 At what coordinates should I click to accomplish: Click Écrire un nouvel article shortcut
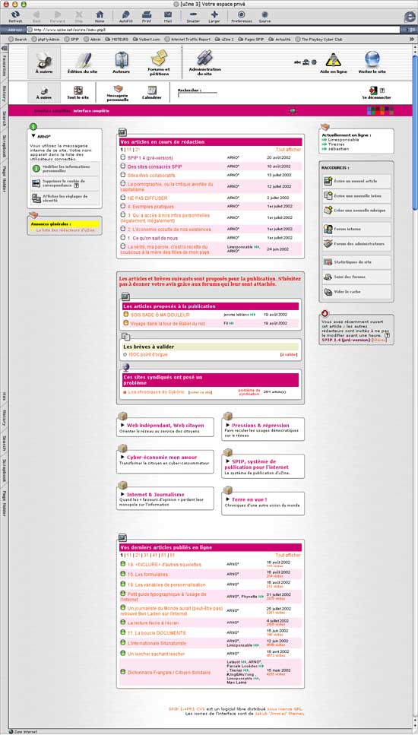pos(356,180)
